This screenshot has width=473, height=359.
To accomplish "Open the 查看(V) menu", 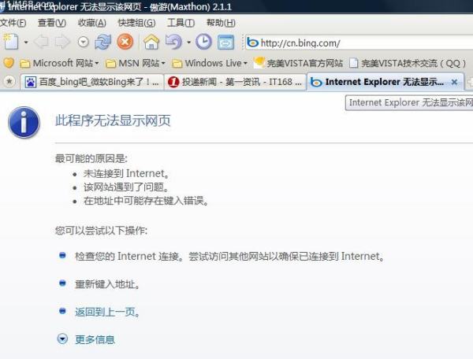I will [x=52, y=23].
